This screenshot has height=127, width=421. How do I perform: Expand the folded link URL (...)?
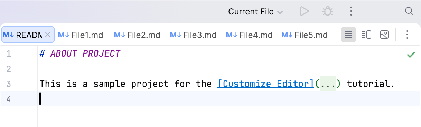click(x=328, y=84)
